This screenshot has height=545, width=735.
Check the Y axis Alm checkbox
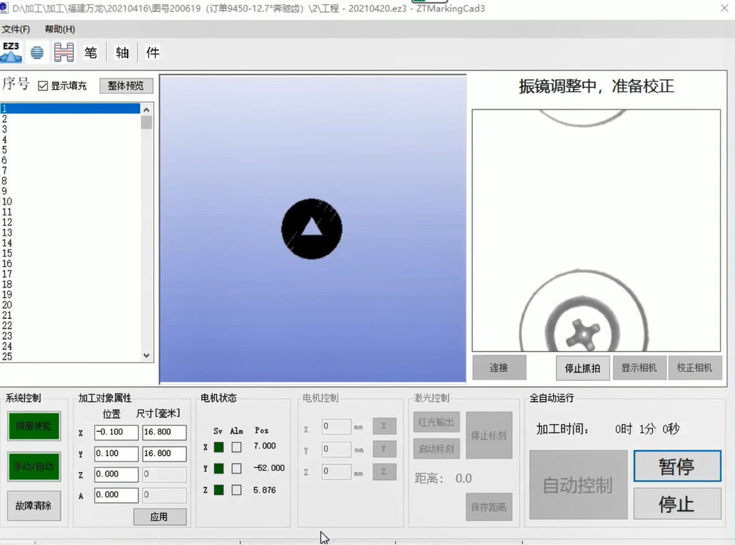237,469
